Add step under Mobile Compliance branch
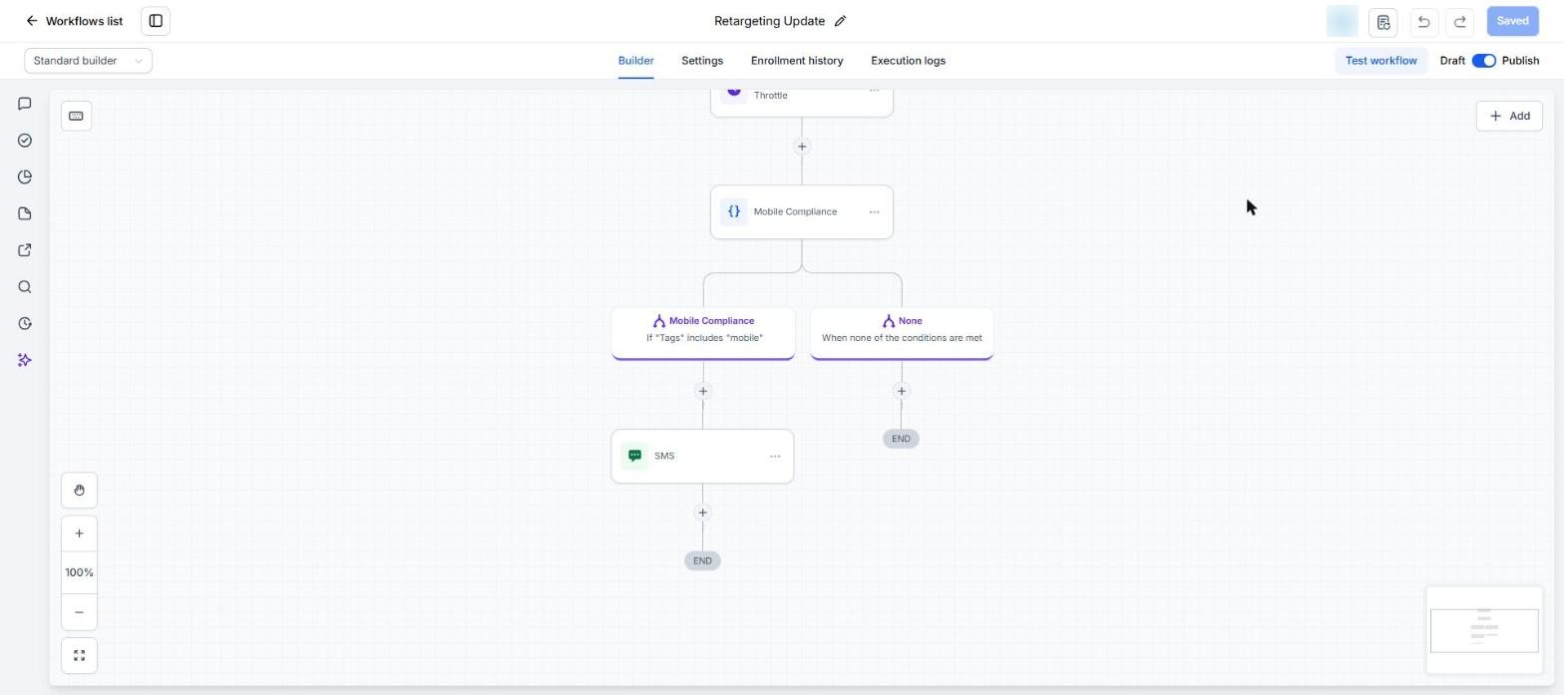 pyautogui.click(x=703, y=391)
